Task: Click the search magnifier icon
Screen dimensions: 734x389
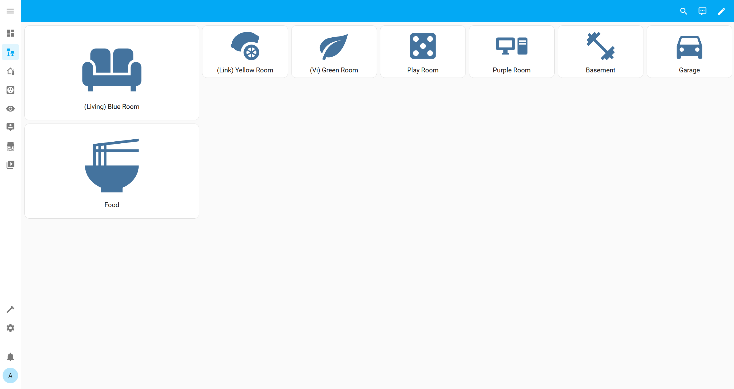Action: pos(683,11)
